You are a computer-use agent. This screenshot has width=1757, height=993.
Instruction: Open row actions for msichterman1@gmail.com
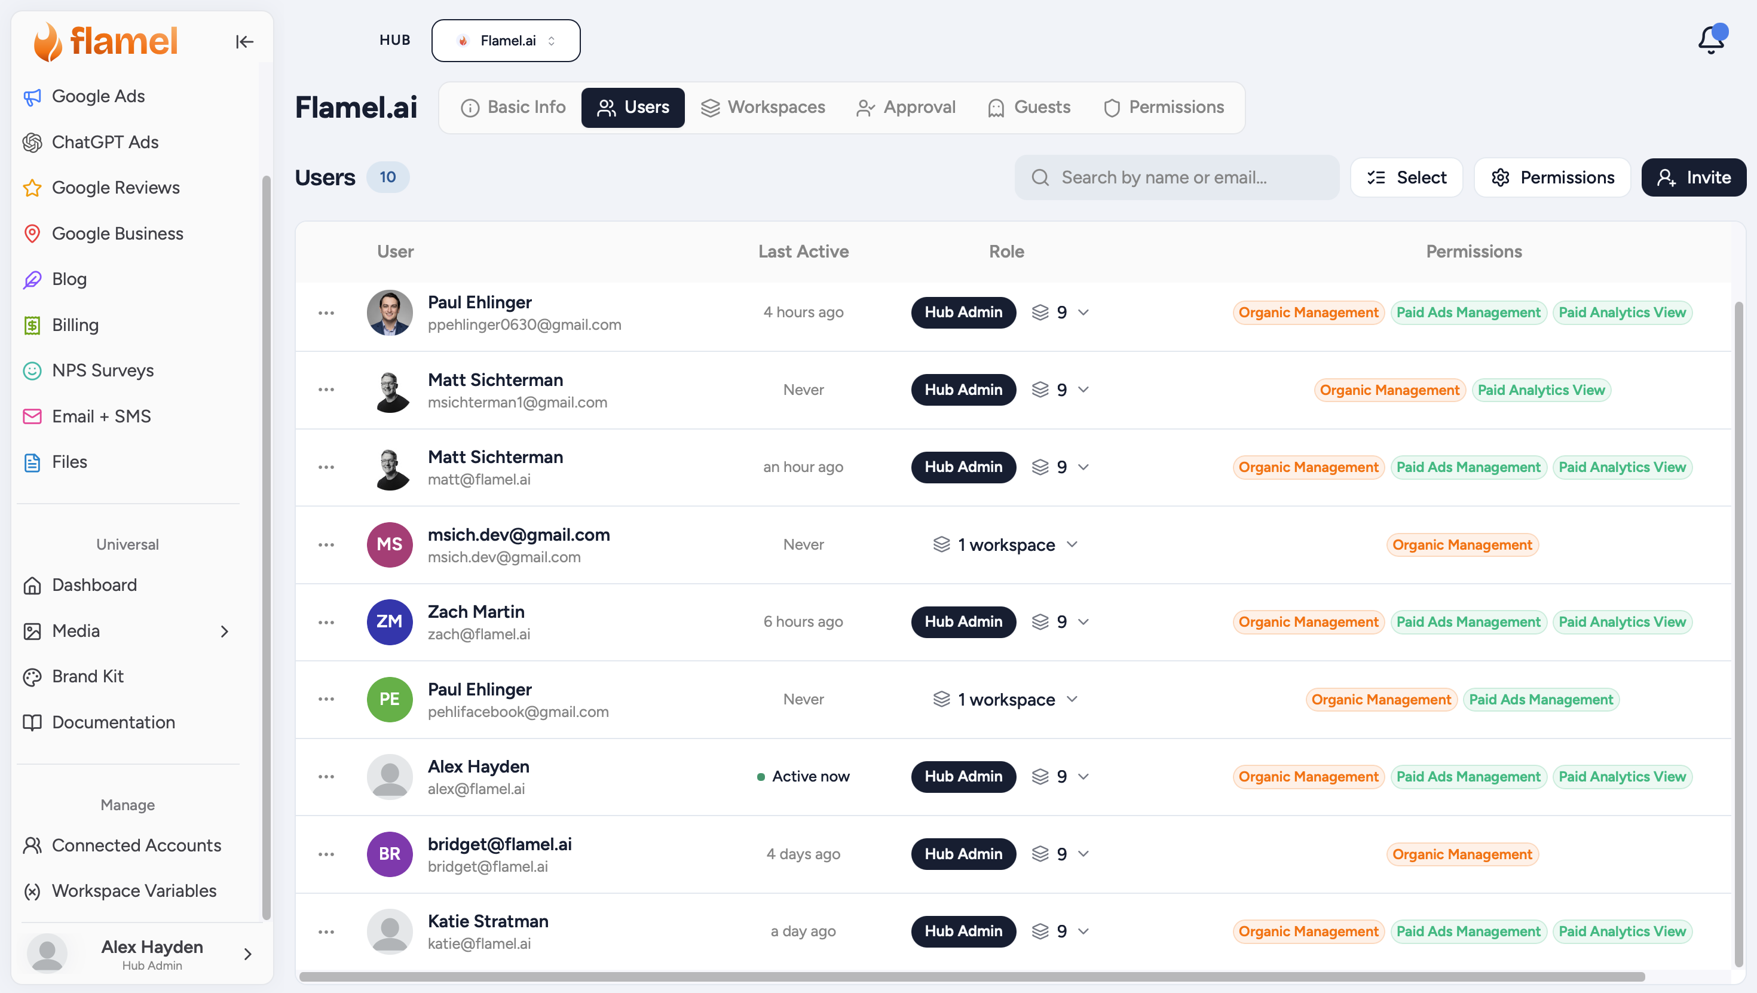[326, 390]
